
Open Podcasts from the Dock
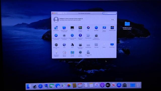click(102, 85)
